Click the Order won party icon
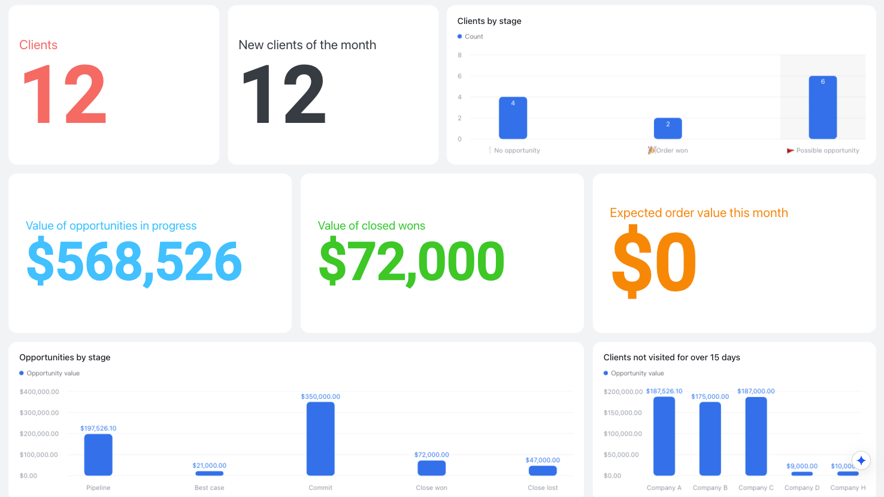This screenshot has width=884, height=497. pos(652,150)
